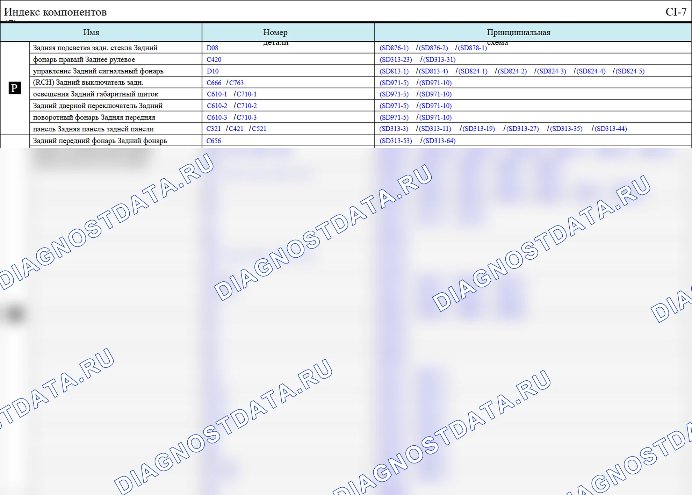
Task: Click SD971-10 in the C610-2 row
Action: [435, 106]
